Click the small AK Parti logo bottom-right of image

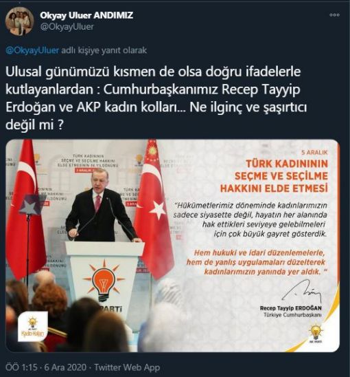point(316,334)
